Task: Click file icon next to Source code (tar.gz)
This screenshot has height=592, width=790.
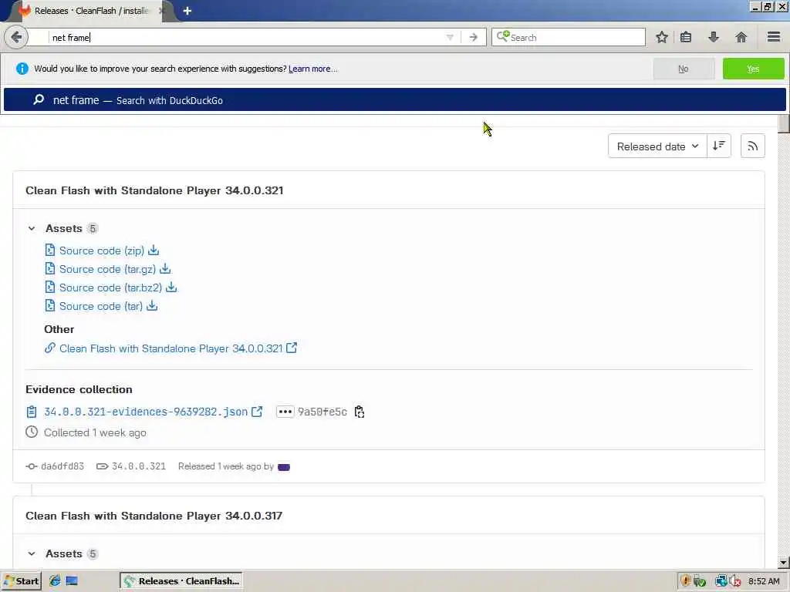Action: pyautogui.click(x=50, y=269)
